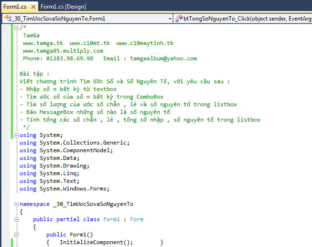
Task: Click the method icon beside btTongSoNguyenTo_Click
Action: (179, 18)
